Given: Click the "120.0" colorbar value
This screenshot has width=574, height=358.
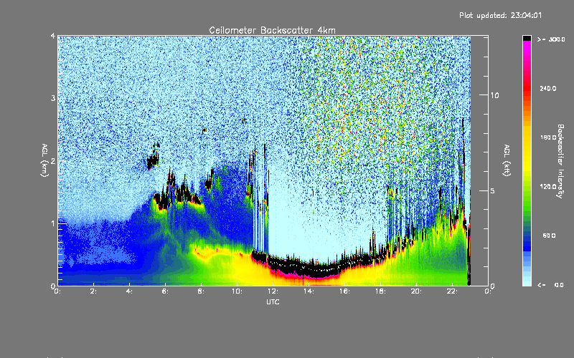Looking at the screenshot, I should [x=548, y=186].
